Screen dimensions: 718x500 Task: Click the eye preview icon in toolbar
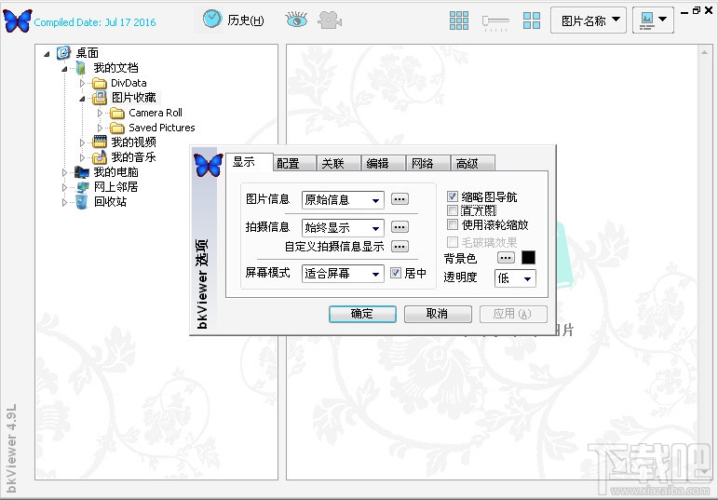pyautogui.click(x=296, y=20)
